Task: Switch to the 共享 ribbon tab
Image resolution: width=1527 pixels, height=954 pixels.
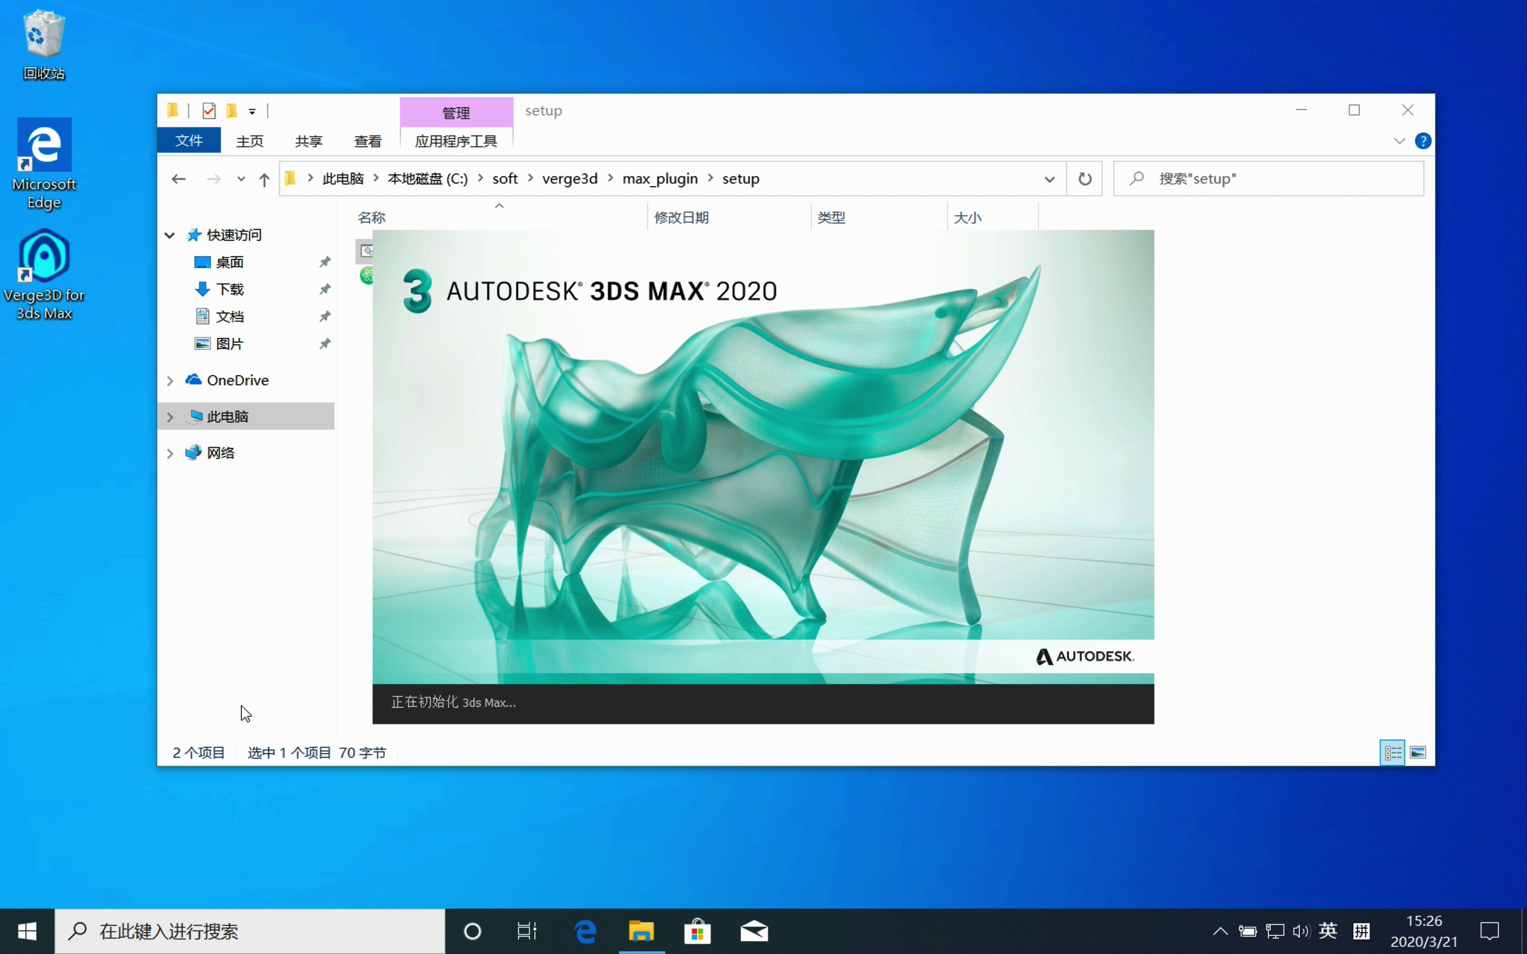Action: [309, 141]
